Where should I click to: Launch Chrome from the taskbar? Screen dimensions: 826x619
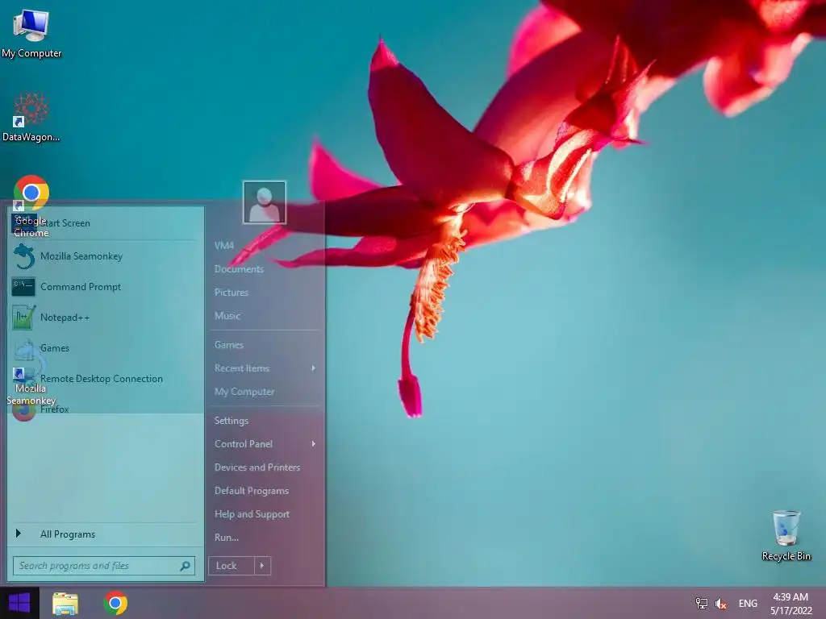pos(115,603)
